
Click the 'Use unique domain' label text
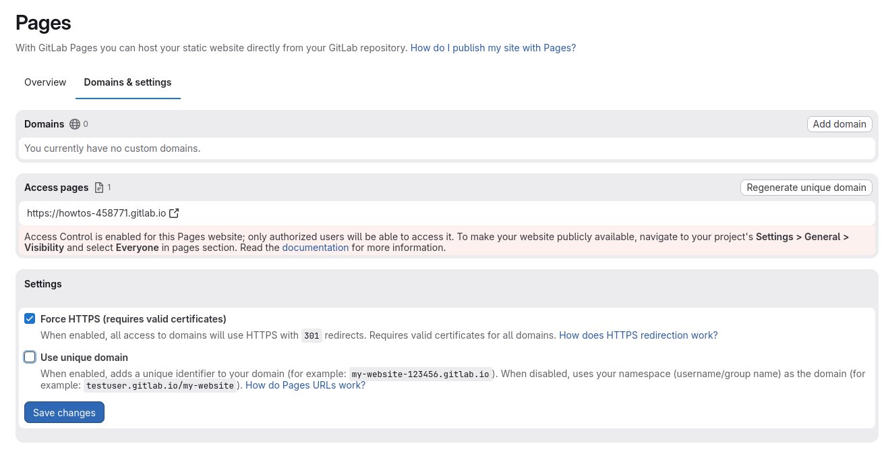84,358
